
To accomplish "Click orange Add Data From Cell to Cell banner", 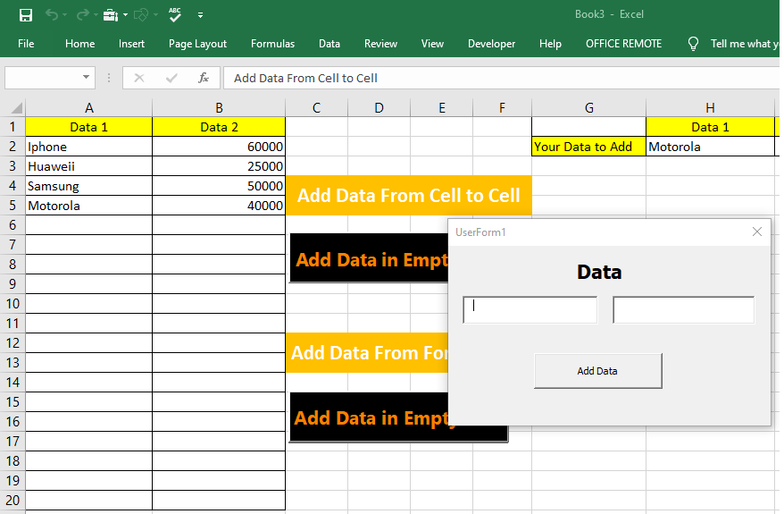I will pyautogui.click(x=408, y=195).
